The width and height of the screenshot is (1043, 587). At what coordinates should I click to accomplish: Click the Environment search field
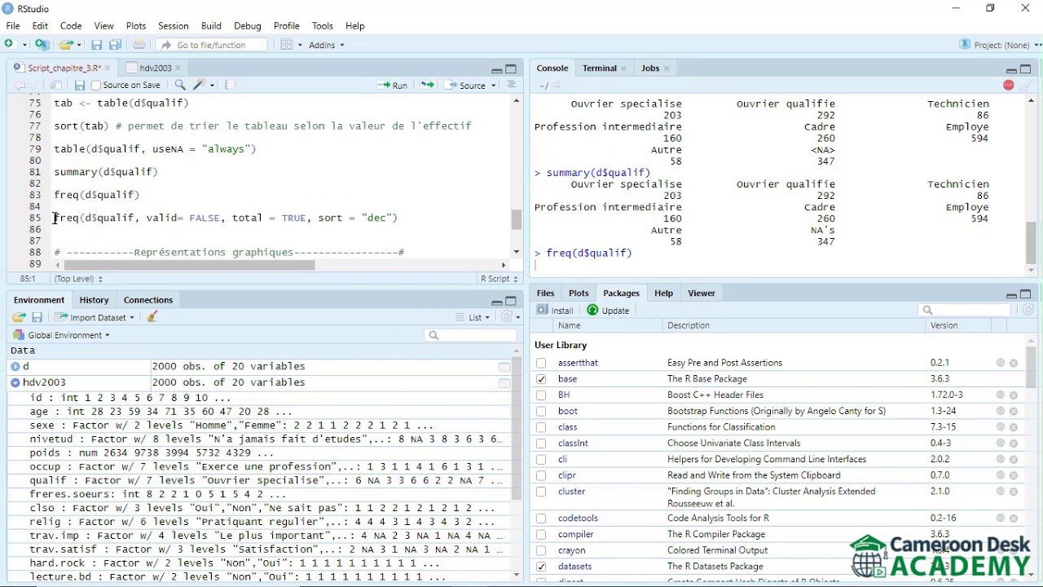470,335
